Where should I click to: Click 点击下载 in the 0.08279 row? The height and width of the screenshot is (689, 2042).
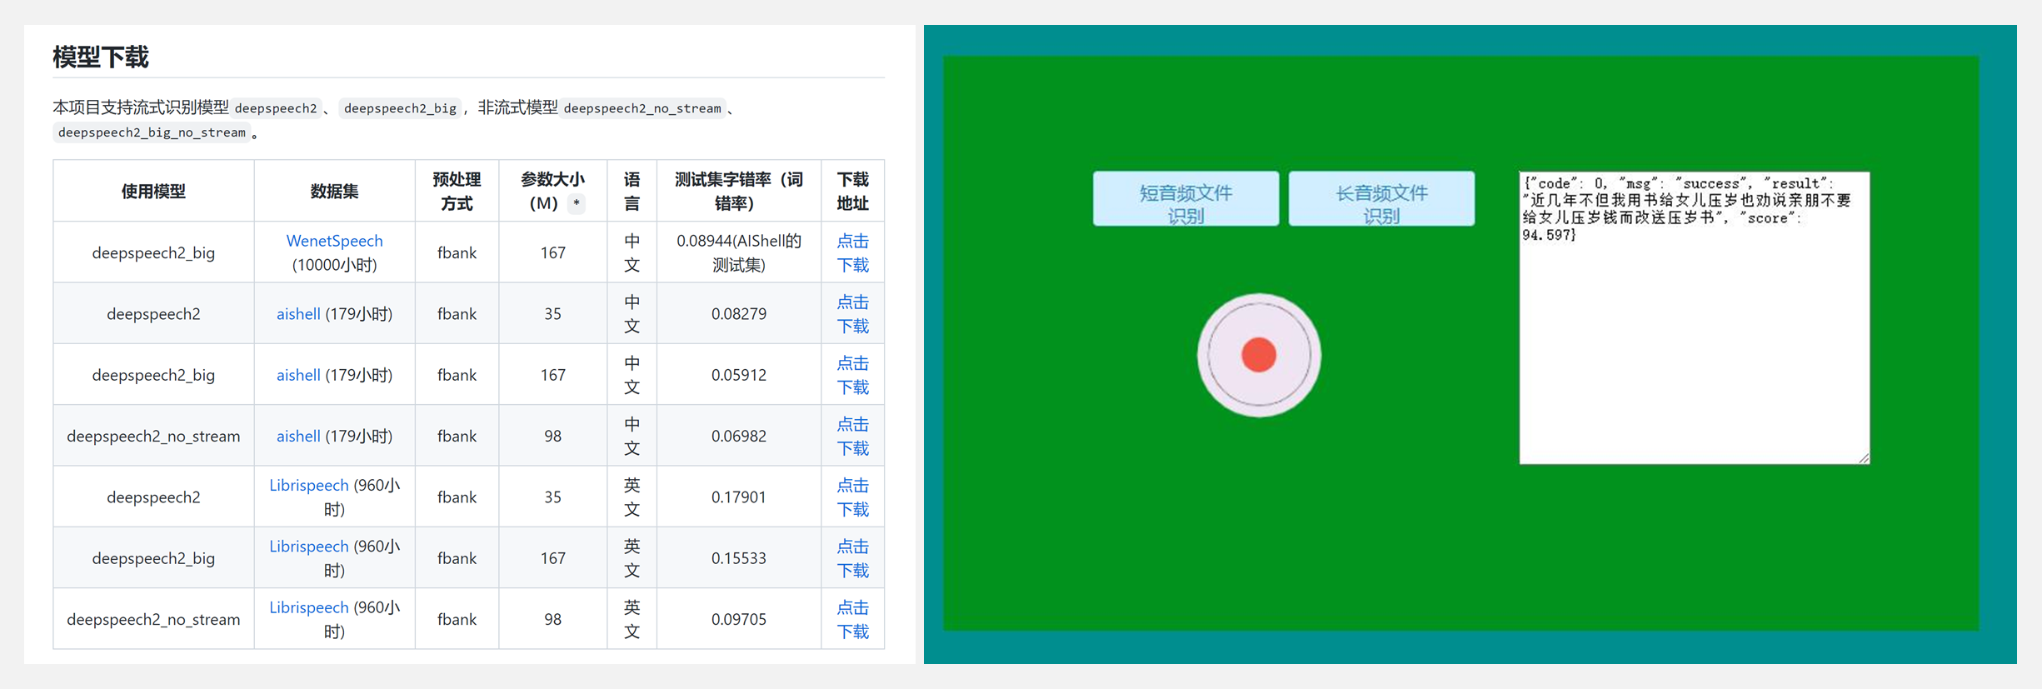852,314
